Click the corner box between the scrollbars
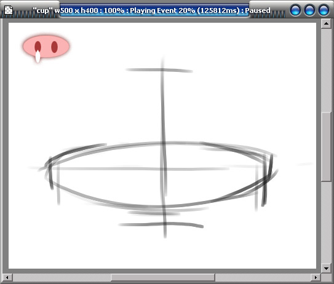 [x=326, y=277]
